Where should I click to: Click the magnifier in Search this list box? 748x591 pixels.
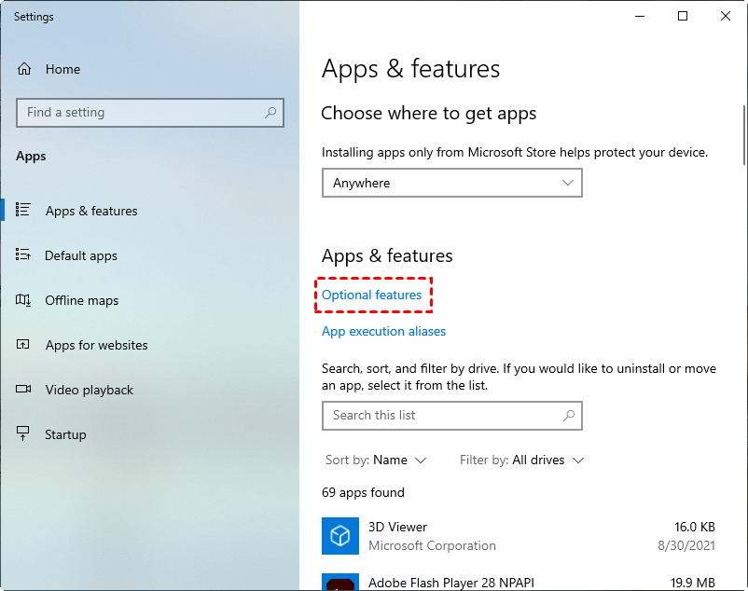(569, 416)
